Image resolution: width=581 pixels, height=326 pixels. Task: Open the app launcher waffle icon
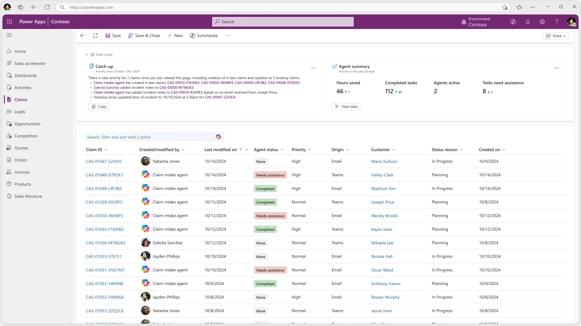(9, 22)
